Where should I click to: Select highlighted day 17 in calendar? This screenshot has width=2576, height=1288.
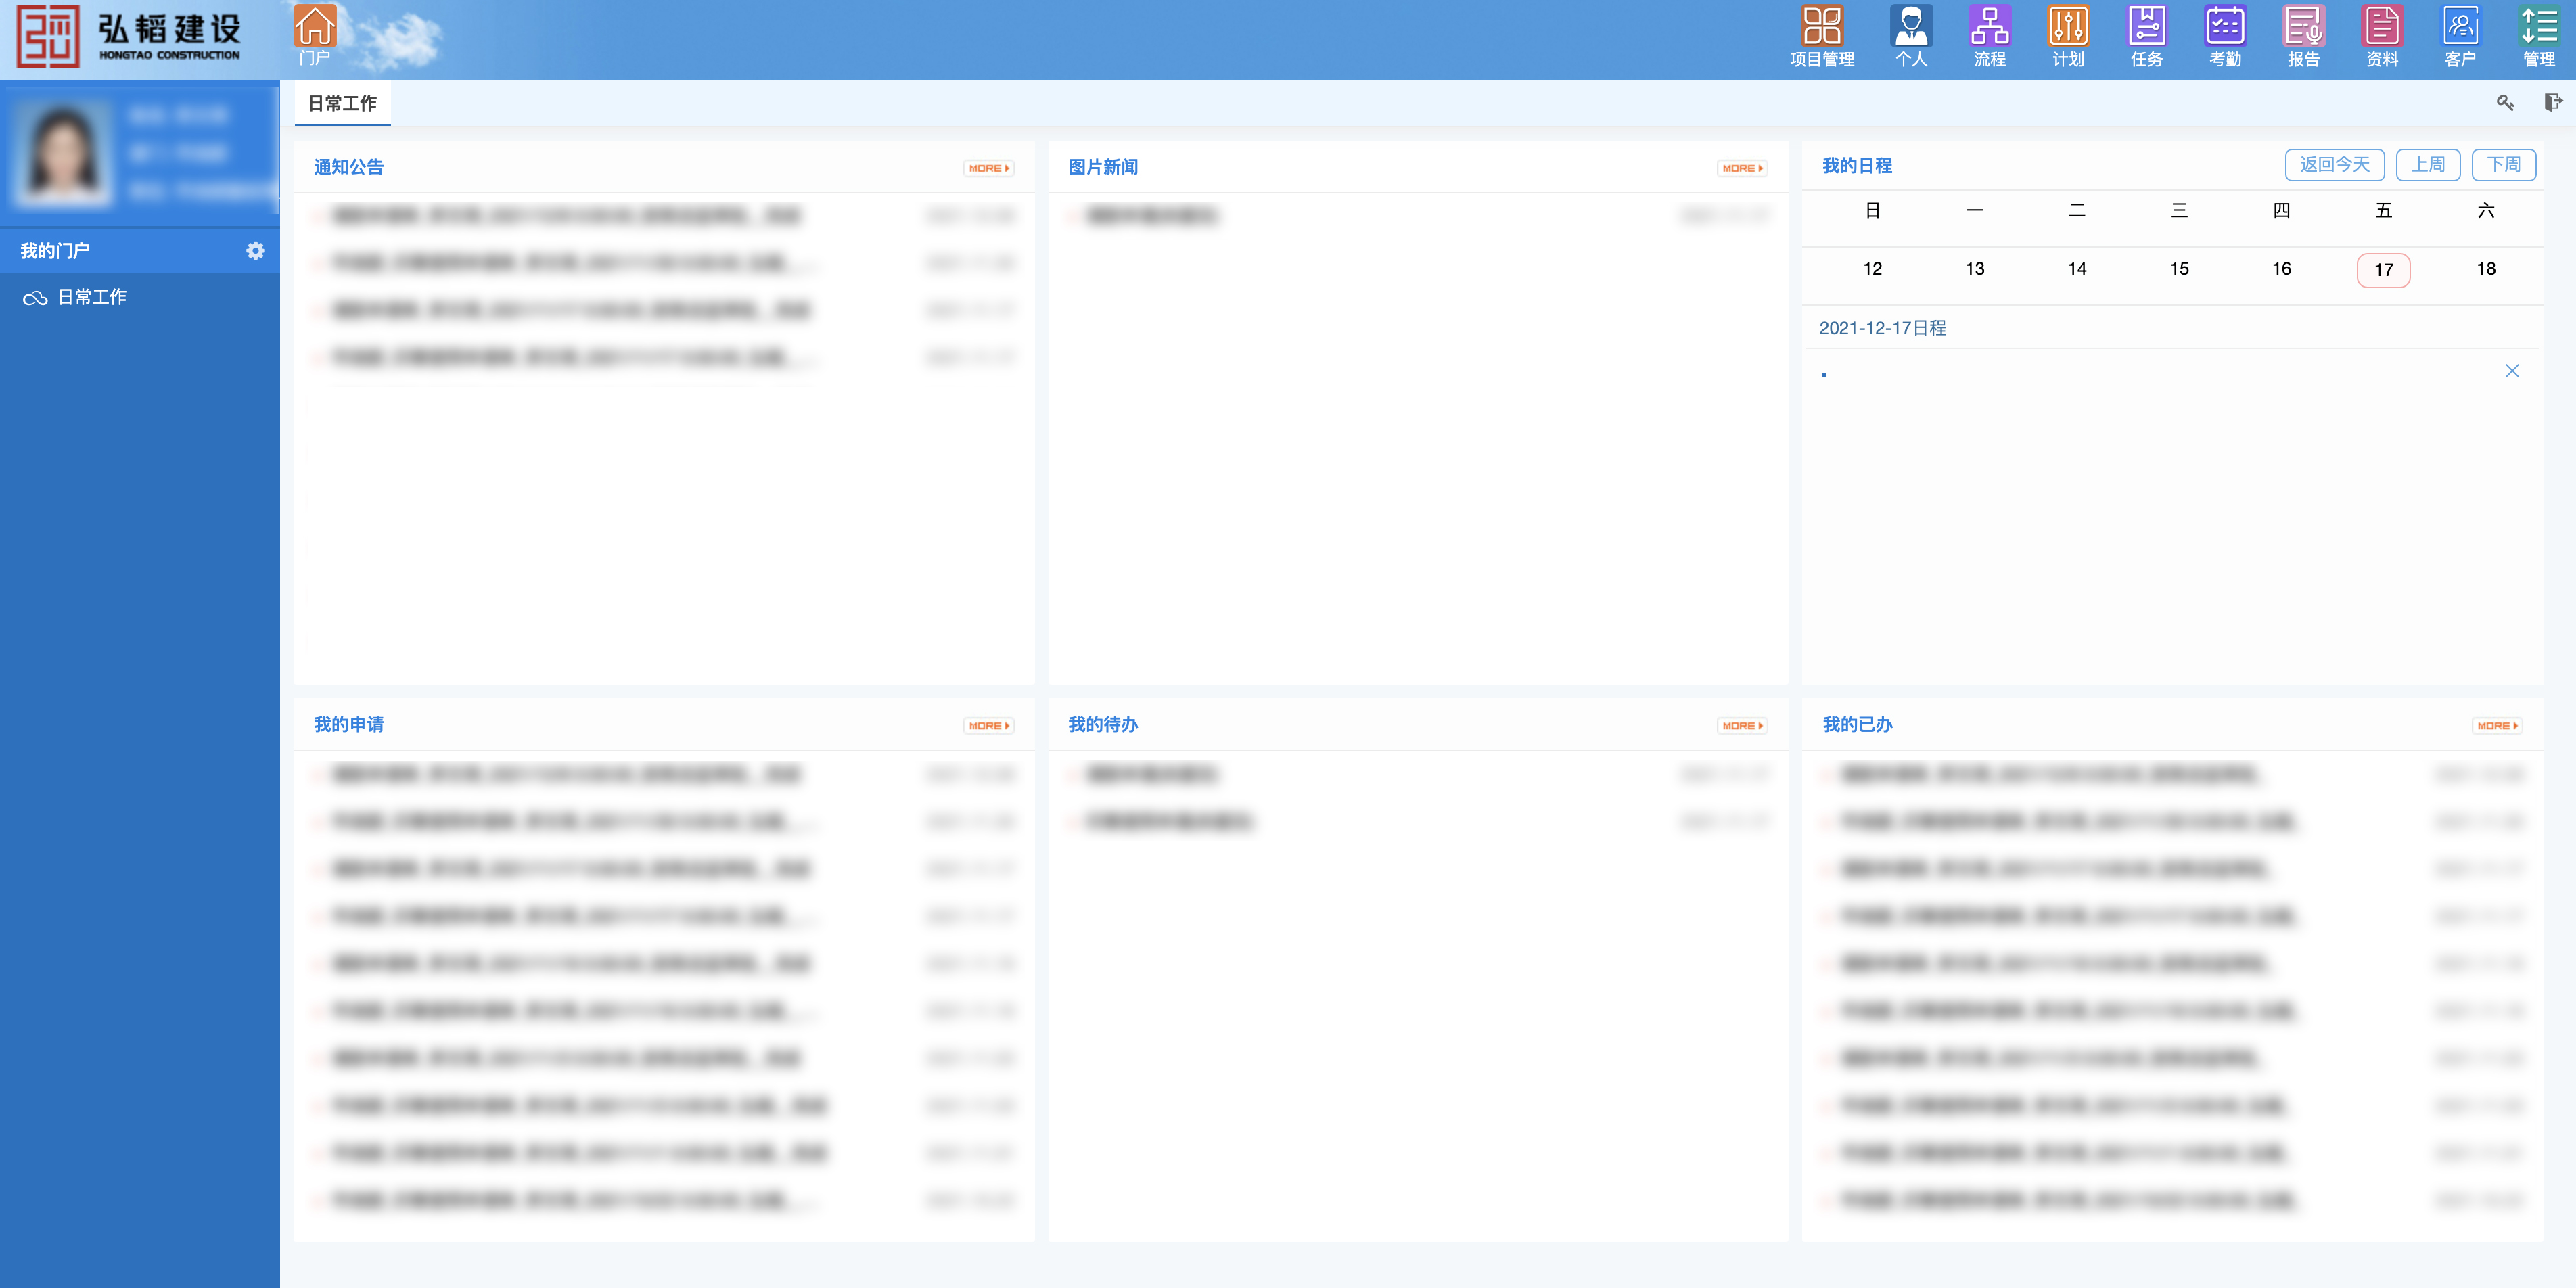click(2383, 270)
